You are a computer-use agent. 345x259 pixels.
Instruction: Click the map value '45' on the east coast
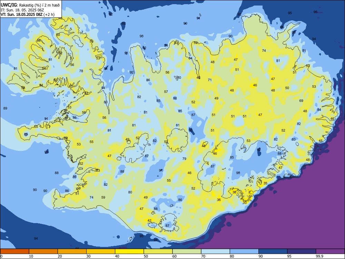click(x=321, y=141)
